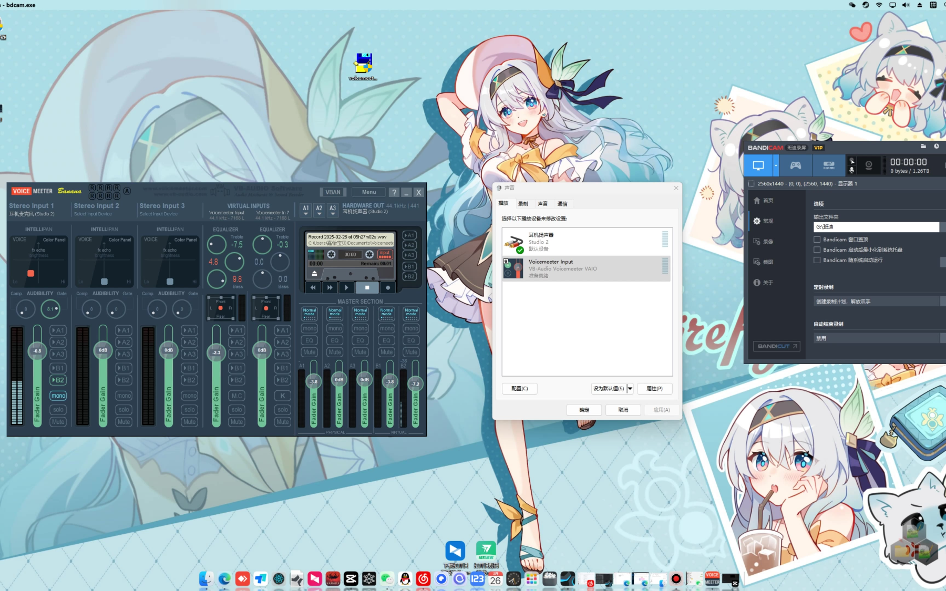Toggle Bandicam mouse cursor effect icon
The width and height of the screenshot is (946, 591).
click(852, 161)
